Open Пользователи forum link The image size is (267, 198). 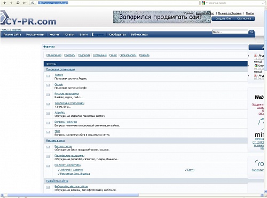128,55
